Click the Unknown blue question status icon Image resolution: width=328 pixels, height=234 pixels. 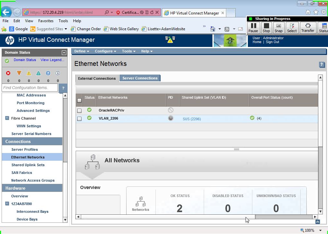pos(48,73)
